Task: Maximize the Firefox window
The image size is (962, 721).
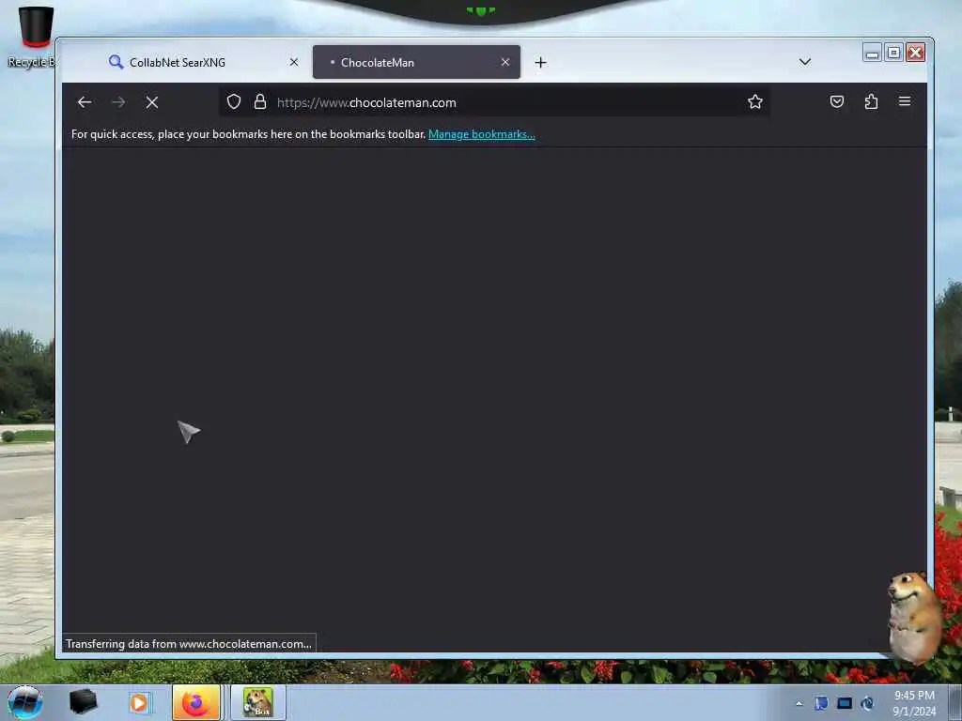Action: click(894, 54)
